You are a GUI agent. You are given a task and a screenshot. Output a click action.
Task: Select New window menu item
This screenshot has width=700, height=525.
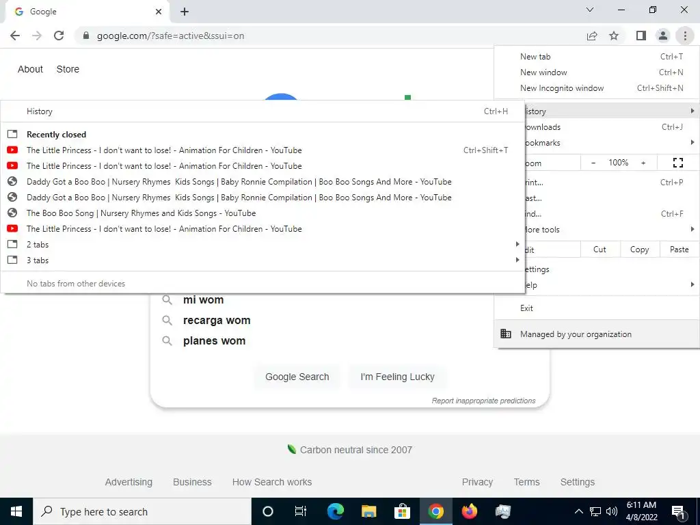click(597, 72)
